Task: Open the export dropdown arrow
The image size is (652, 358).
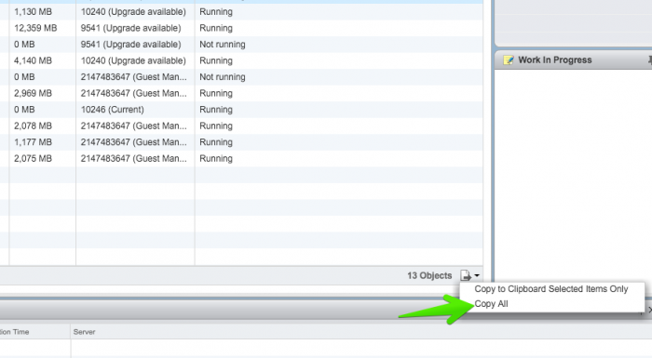Action: click(477, 276)
